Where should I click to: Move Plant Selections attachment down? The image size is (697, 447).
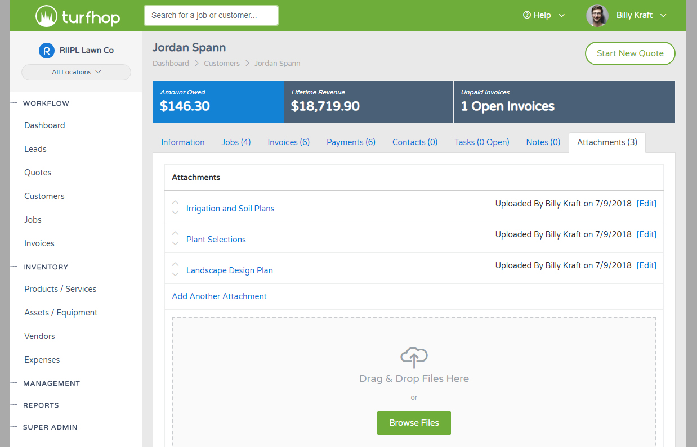click(175, 243)
